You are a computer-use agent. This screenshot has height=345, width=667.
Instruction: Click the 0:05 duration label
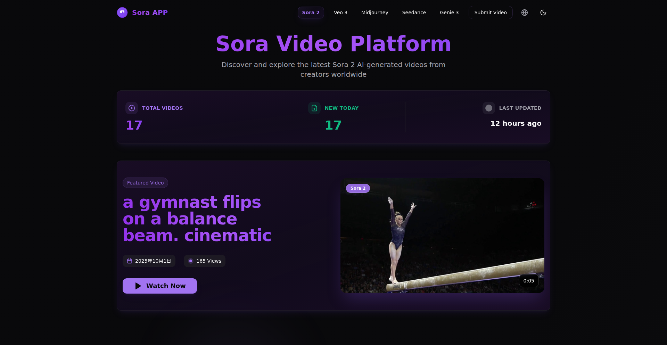pyautogui.click(x=529, y=281)
